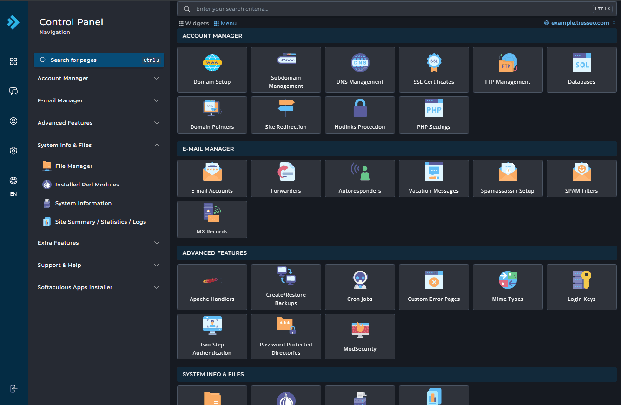Click the E-mail Accounts tile
This screenshot has width=621, height=405.
pos(212,179)
